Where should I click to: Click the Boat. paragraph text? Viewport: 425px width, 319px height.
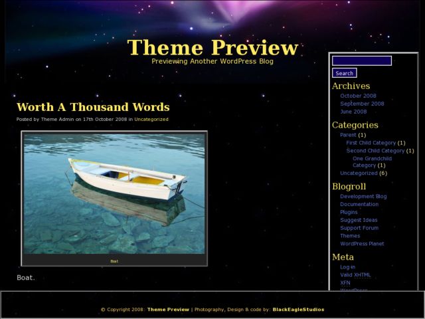point(26,278)
